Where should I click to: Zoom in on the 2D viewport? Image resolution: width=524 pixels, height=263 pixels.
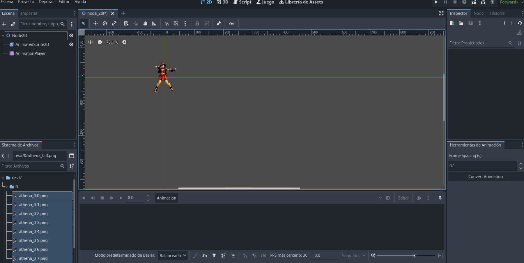click(x=124, y=42)
